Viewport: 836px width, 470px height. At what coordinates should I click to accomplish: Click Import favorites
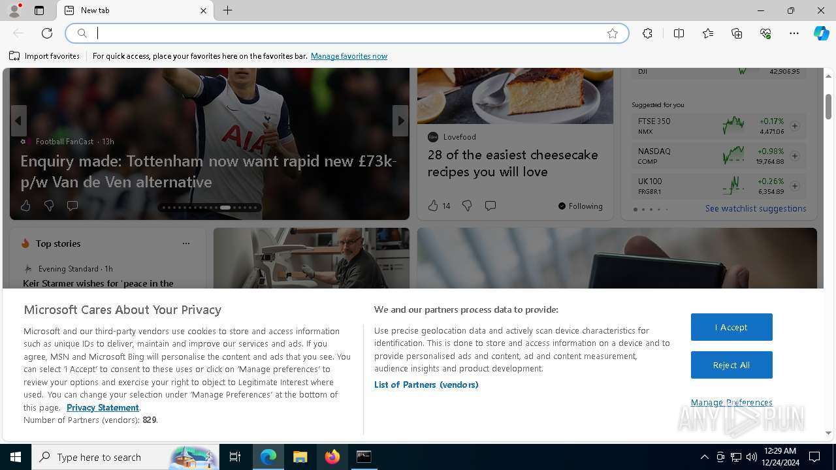pyautogui.click(x=44, y=56)
